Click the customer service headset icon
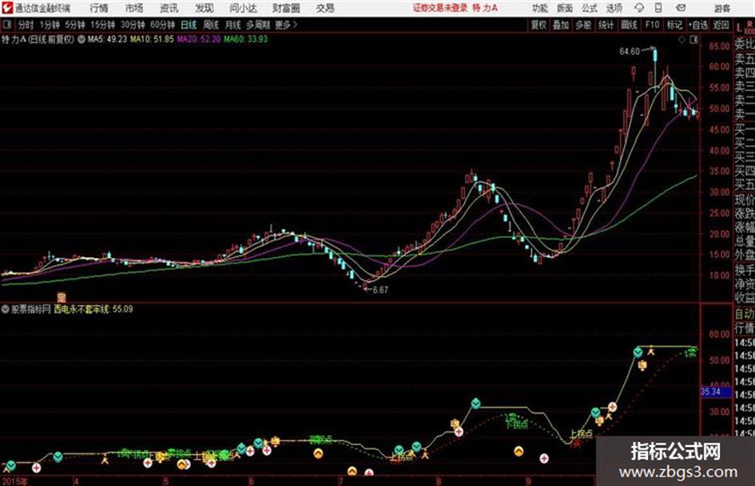 pyautogui.click(x=639, y=8)
